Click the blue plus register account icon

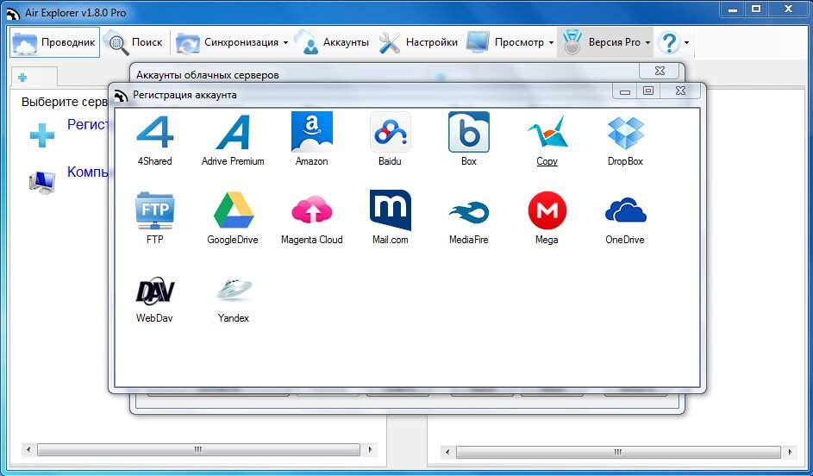[x=42, y=135]
